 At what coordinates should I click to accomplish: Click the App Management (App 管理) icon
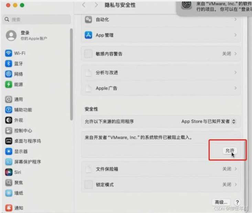click(88, 35)
